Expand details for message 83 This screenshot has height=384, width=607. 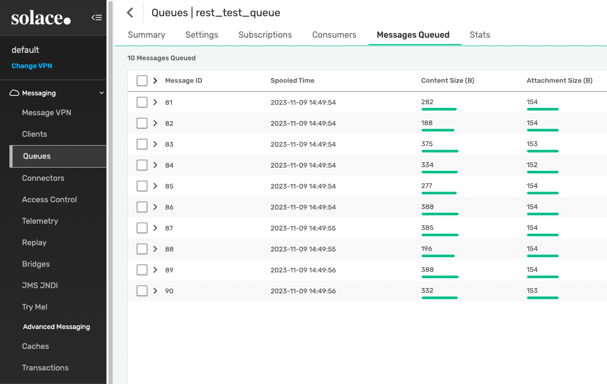(x=155, y=144)
